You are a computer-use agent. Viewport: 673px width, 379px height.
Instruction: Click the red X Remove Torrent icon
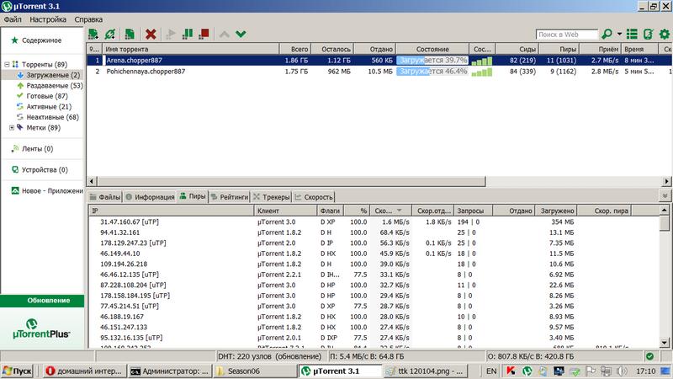151,34
